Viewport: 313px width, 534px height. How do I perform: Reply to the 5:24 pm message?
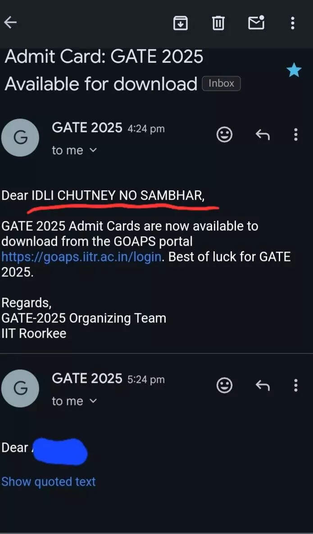coord(262,385)
